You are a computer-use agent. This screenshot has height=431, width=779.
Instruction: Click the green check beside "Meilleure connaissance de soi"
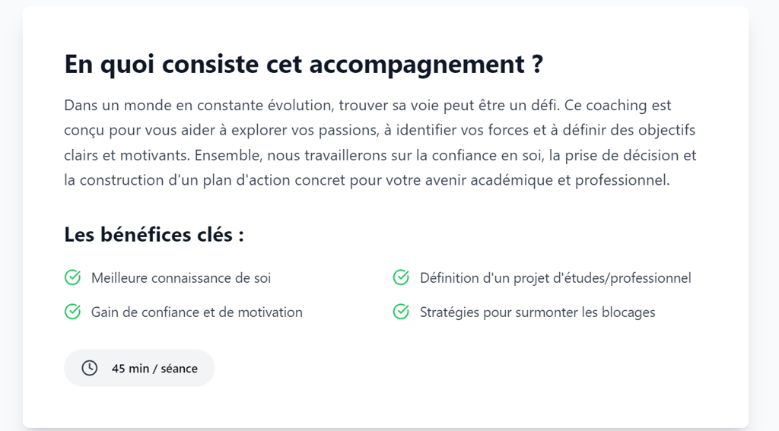pos(73,277)
